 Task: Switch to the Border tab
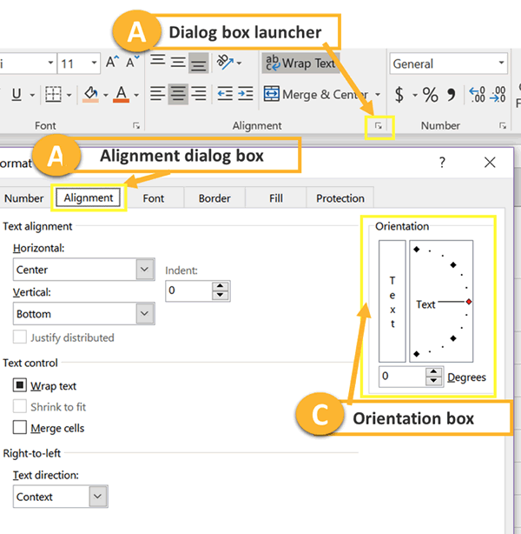pyautogui.click(x=214, y=198)
